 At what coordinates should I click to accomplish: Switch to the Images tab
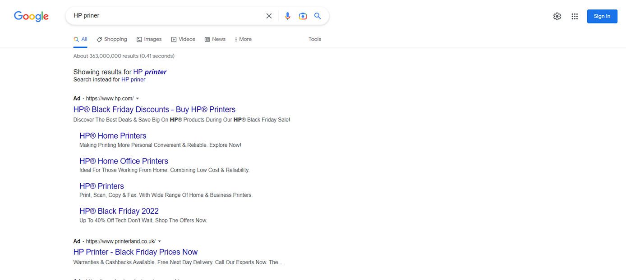tap(149, 39)
